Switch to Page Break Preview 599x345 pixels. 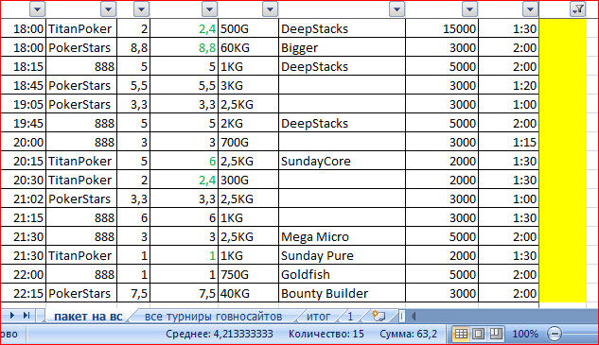pyautogui.click(x=496, y=334)
